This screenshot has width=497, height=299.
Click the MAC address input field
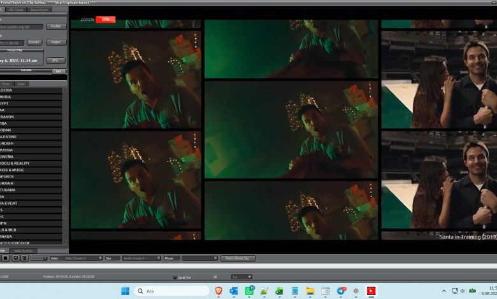[x=11, y=43]
